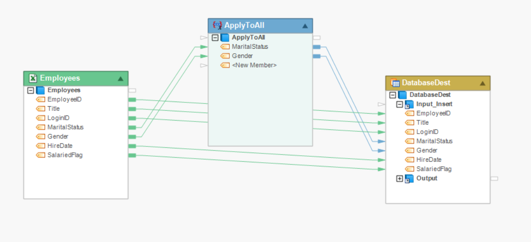The width and height of the screenshot is (531, 242).
Task: Click the ApplyToAll function icon in header
Action: coord(217,25)
